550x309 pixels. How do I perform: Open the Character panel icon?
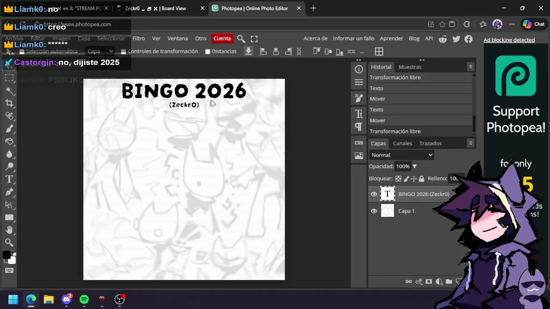(359, 114)
